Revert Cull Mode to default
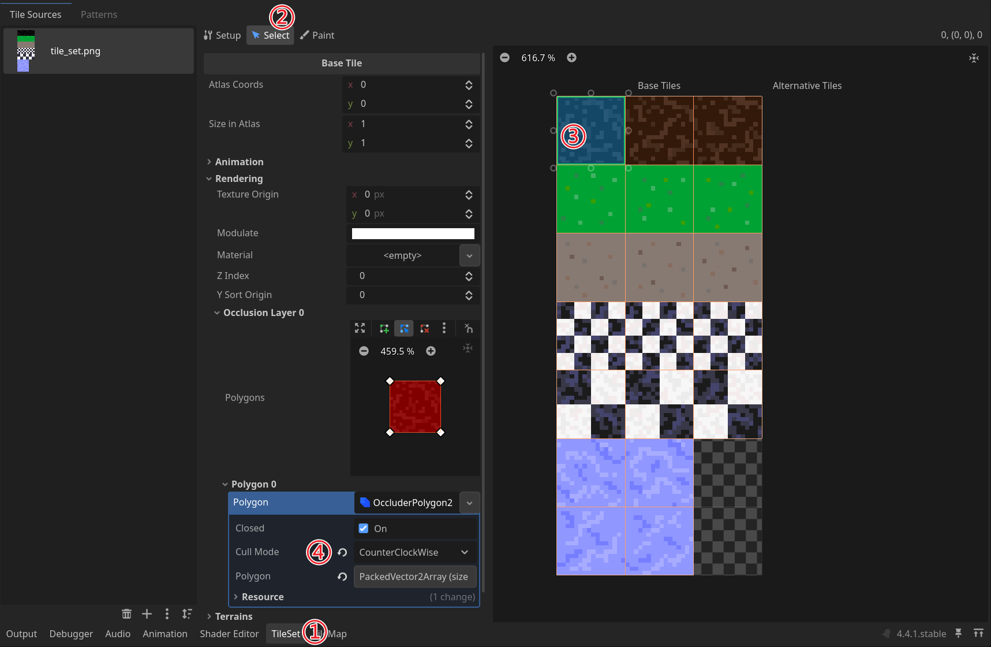Image resolution: width=991 pixels, height=647 pixels. [x=342, y=552]
